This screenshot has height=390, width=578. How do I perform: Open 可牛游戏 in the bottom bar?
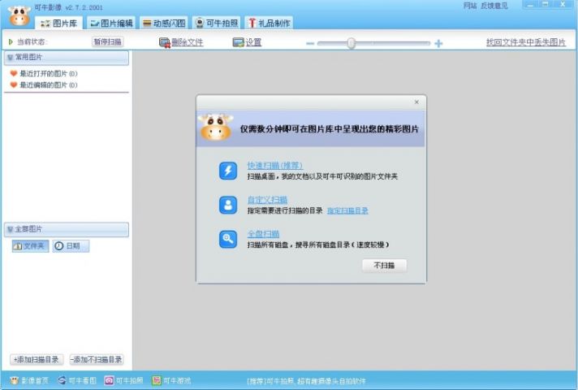[171, 380]
